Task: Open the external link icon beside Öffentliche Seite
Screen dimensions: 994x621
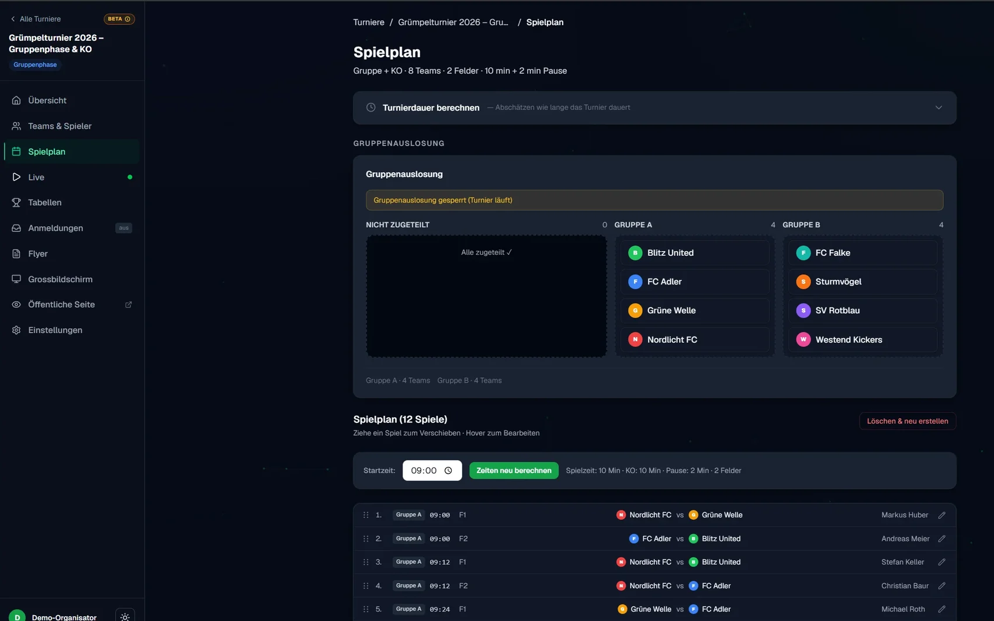Action: pyautogui.click(x=129, y=305)
